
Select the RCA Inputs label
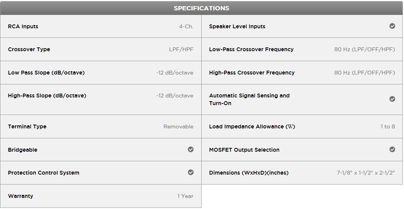tap(23, 26)
